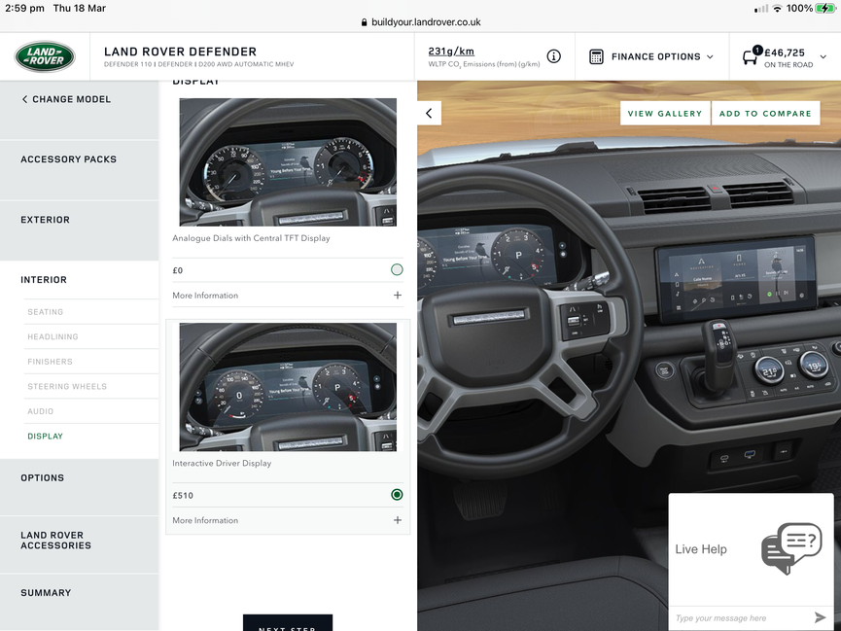
Task: Click the Analogue Dials thumbnail image
Action: (x=288, y=162)
